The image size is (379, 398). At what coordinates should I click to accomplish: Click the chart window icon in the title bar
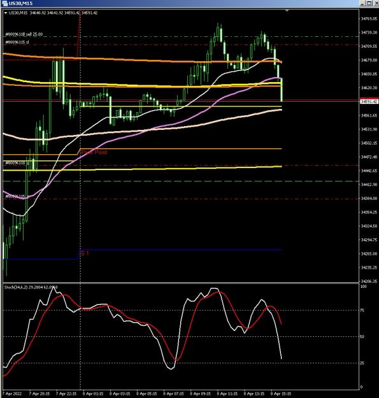click(x=4, y=3)
